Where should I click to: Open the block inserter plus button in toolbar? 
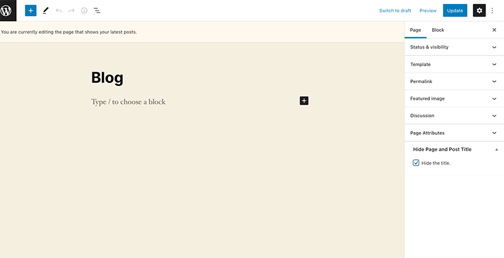pos(30,11)
